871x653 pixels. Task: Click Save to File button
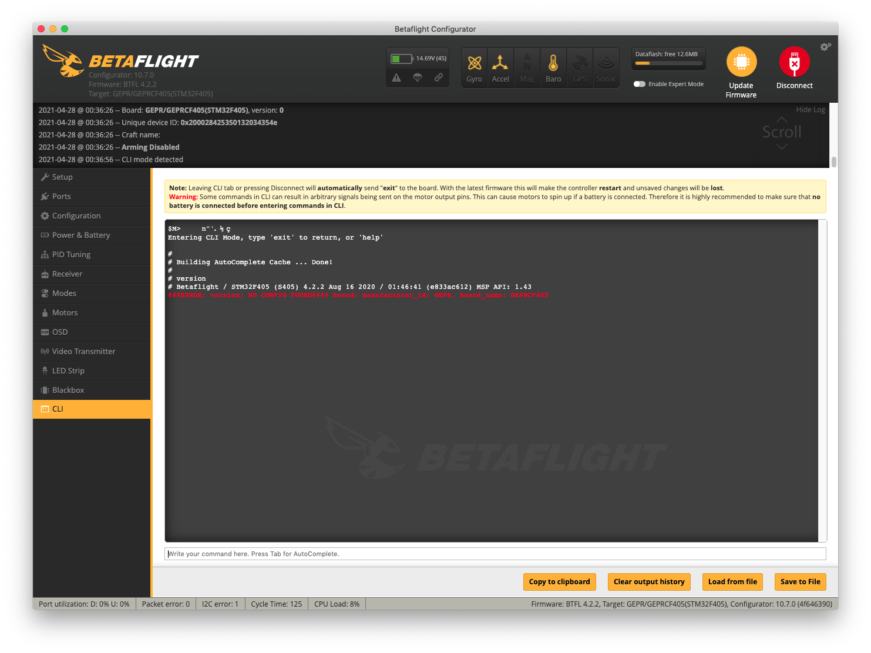(x=800, y=582)
